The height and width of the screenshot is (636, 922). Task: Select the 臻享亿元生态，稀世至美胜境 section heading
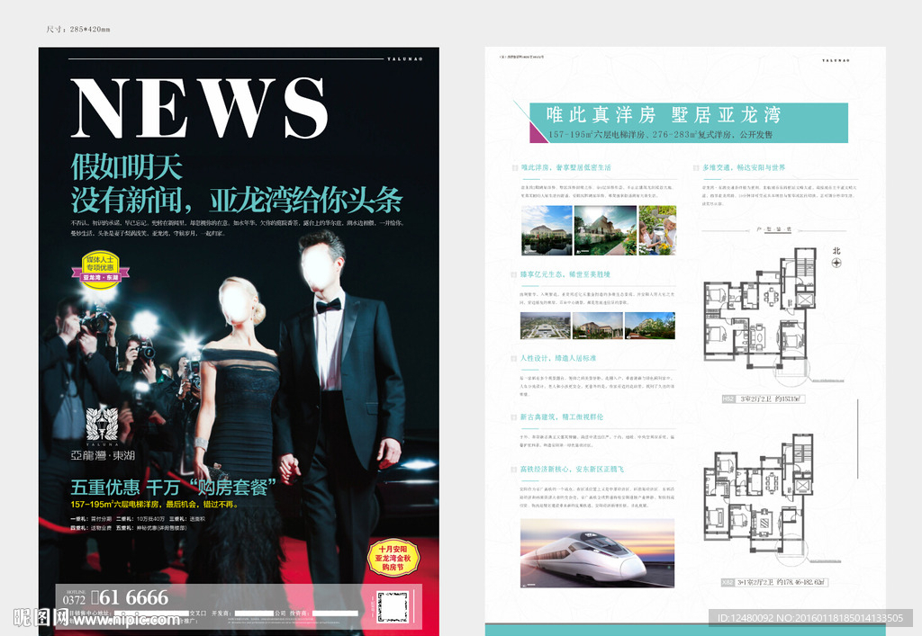[565, 274]
